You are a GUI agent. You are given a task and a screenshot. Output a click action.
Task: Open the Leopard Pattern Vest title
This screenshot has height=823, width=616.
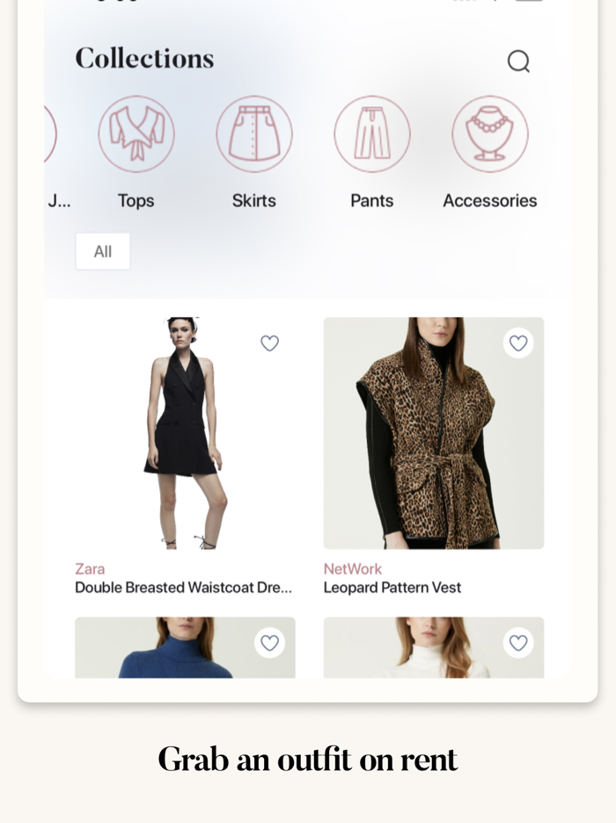coord(392,588)
